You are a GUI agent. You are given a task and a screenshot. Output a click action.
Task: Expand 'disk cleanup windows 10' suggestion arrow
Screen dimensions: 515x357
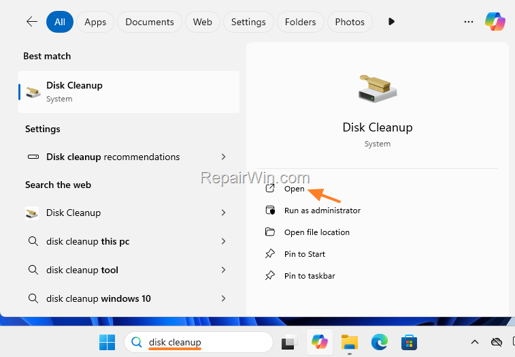(223, 298)
